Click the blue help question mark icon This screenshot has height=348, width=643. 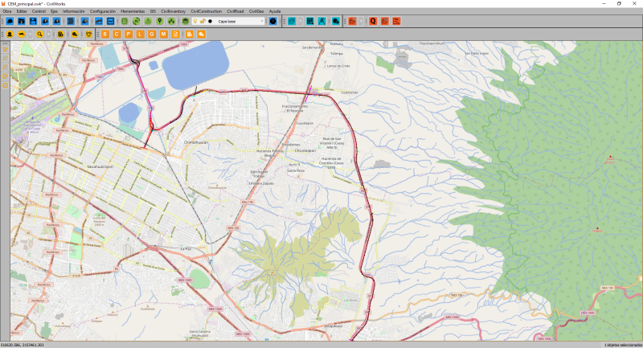tap(272, 21)
